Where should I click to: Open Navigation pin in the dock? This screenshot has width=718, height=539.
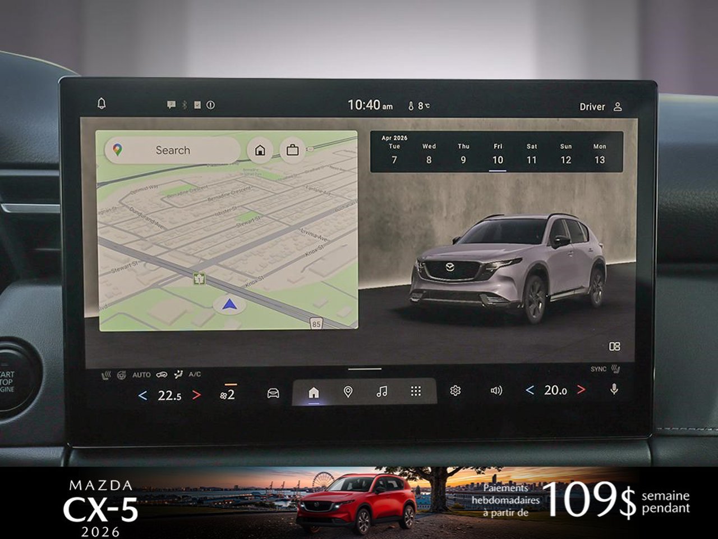[348, 392]
